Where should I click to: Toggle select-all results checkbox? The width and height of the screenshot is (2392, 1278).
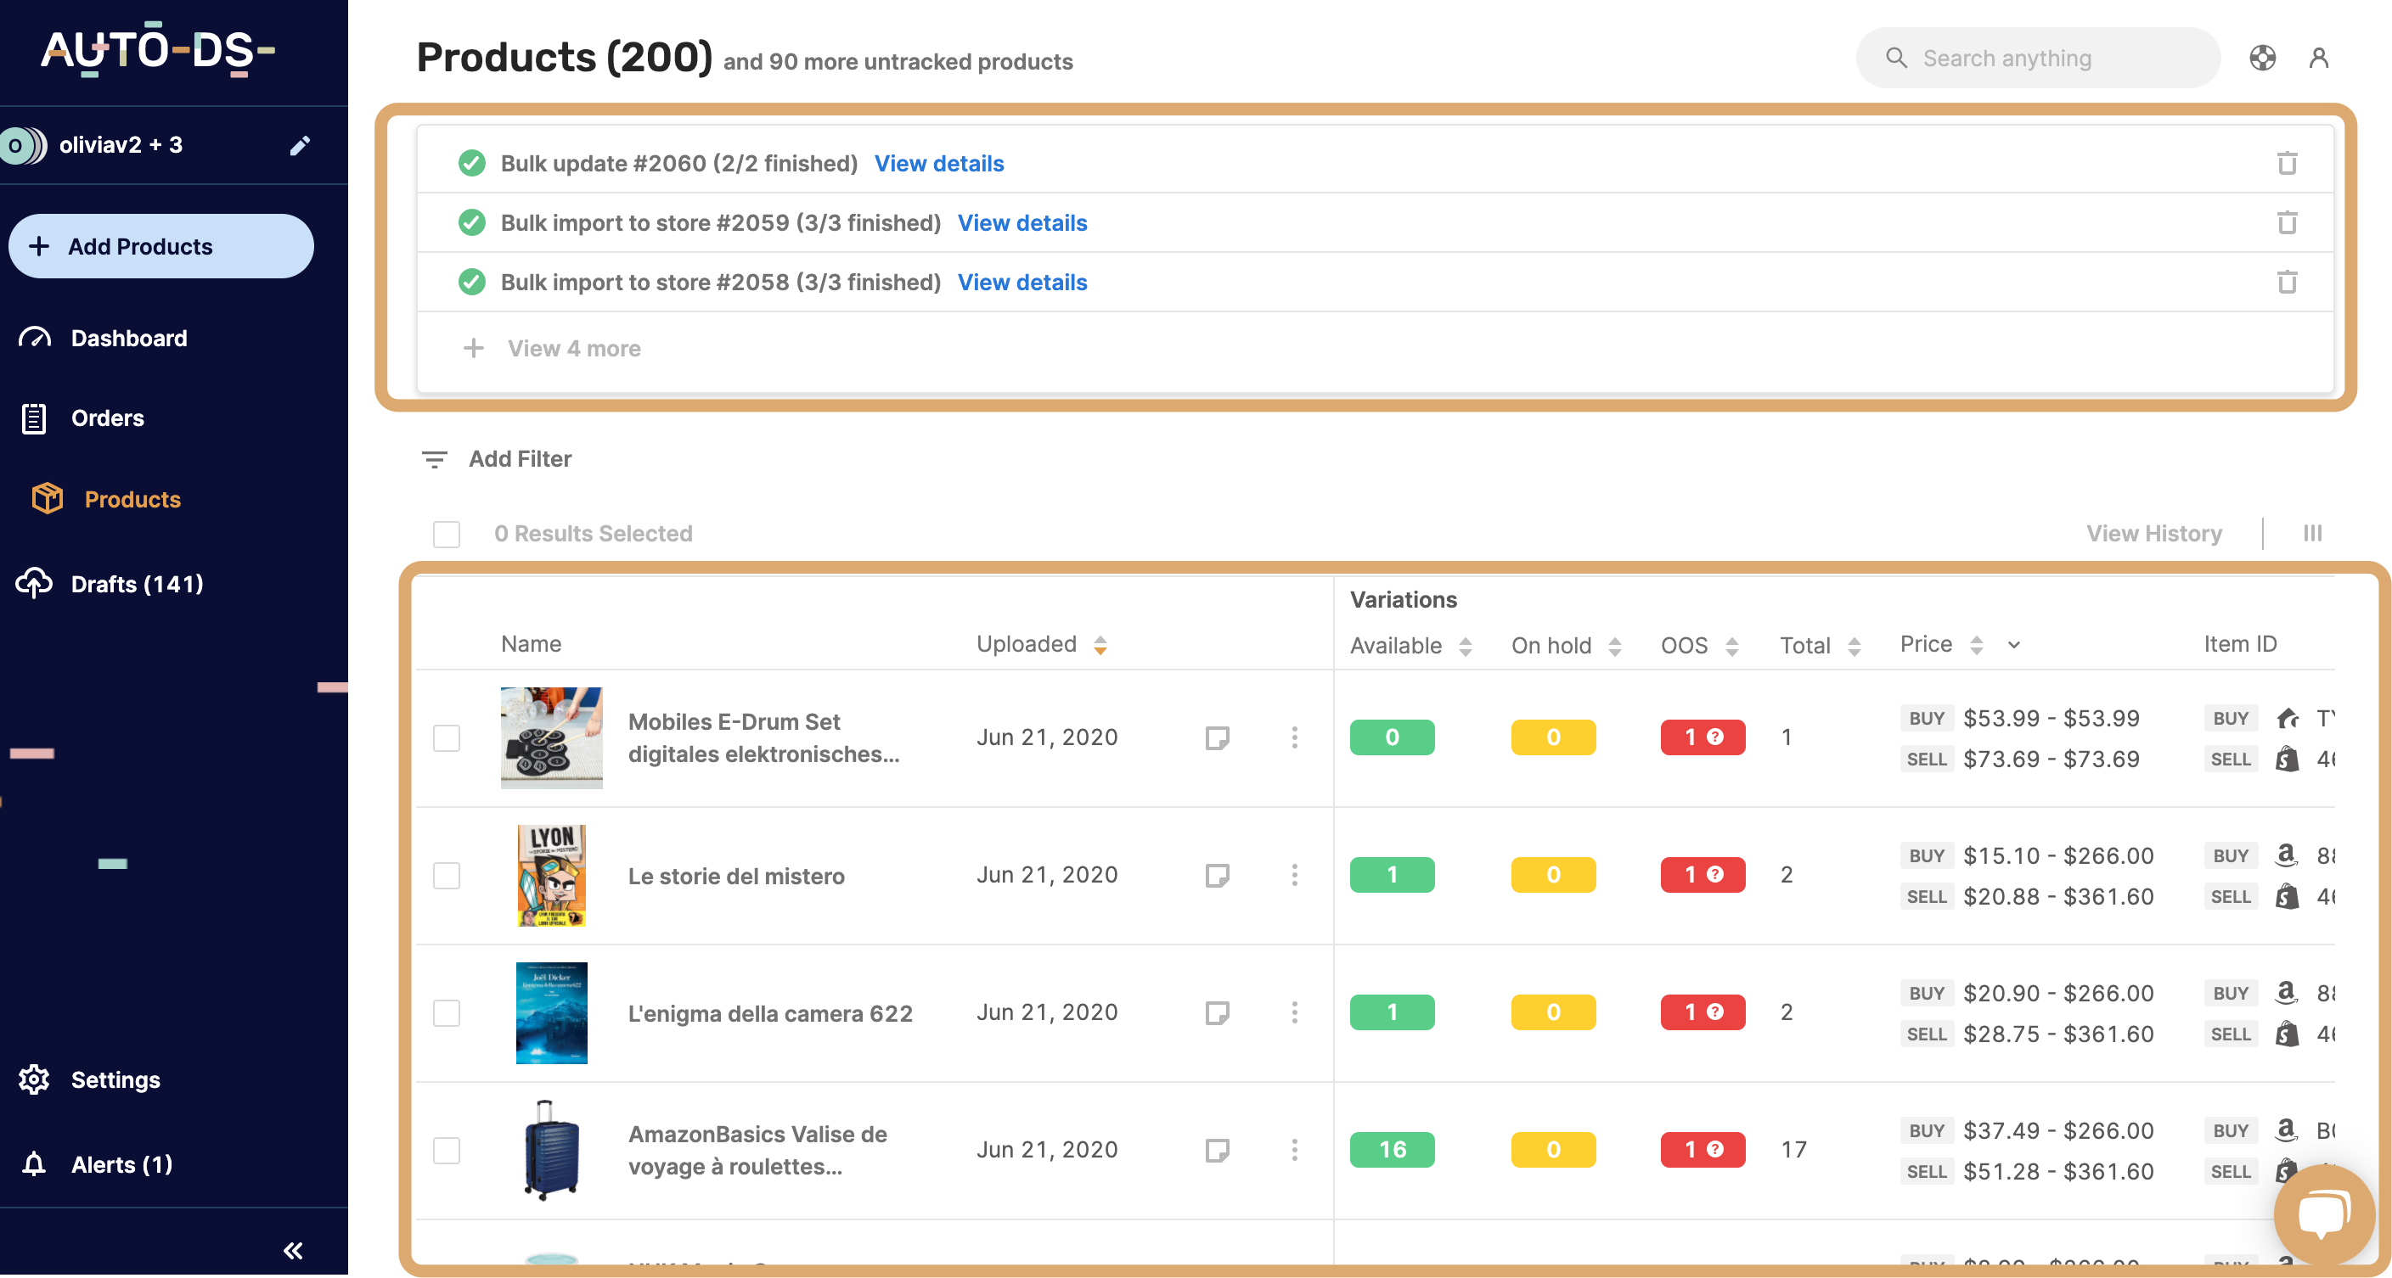pos(447,535)
